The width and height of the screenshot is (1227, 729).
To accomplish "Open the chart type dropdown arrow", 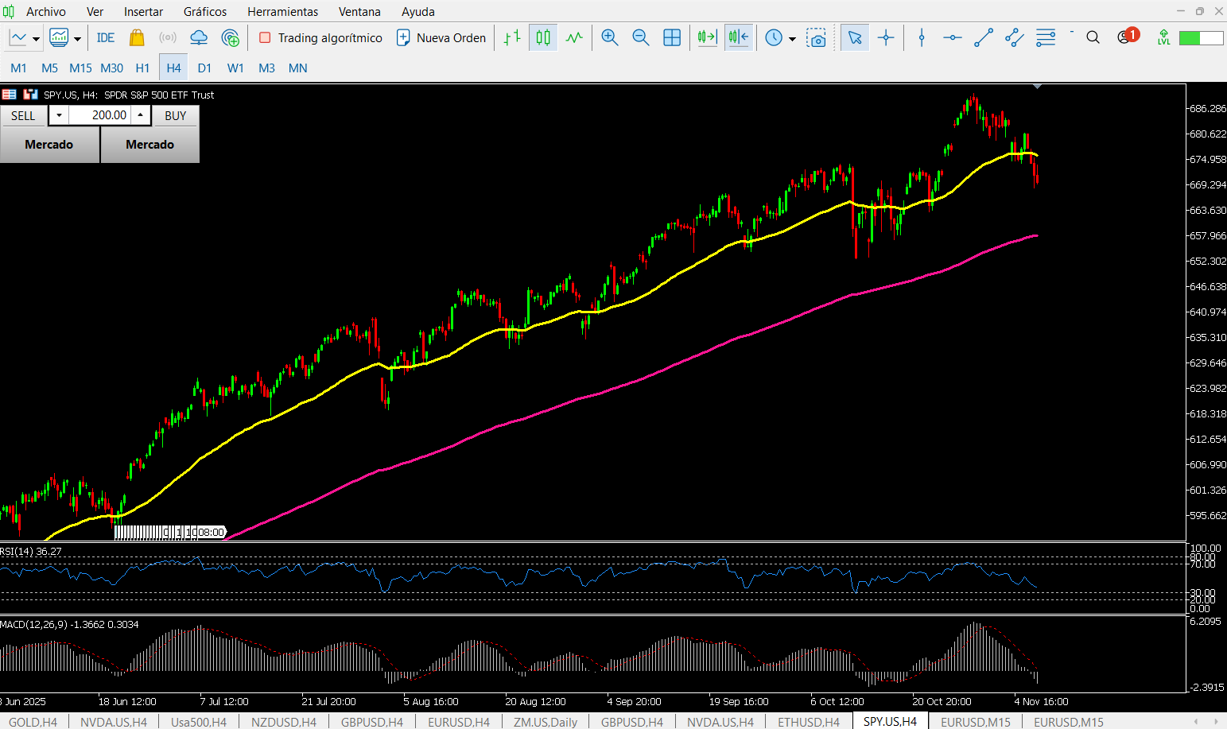I will coord(35,37).
